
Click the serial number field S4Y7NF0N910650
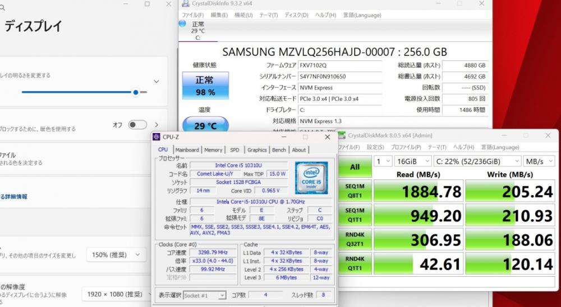coord(340,76)
